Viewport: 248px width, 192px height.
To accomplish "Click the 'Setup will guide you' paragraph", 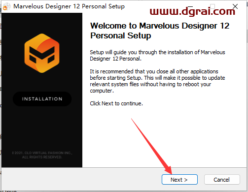I will click(157, 56).
